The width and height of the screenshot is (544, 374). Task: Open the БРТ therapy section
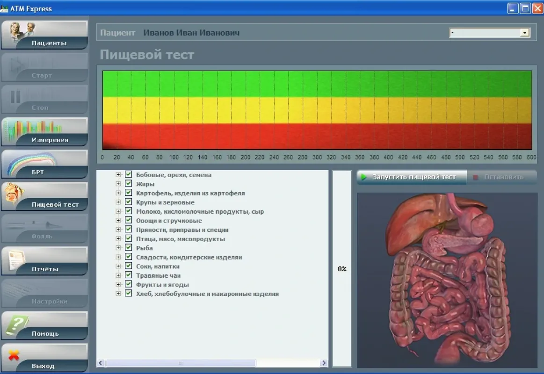click(x=44, y=164)
